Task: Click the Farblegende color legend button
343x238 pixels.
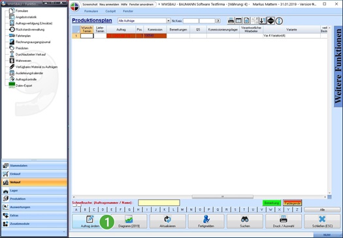Action: click(x=292, y=203)
